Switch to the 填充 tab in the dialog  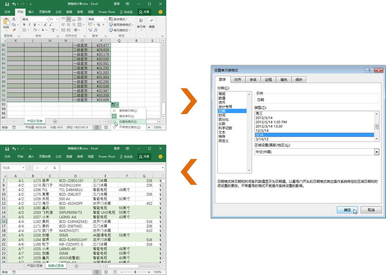(283, 80)
